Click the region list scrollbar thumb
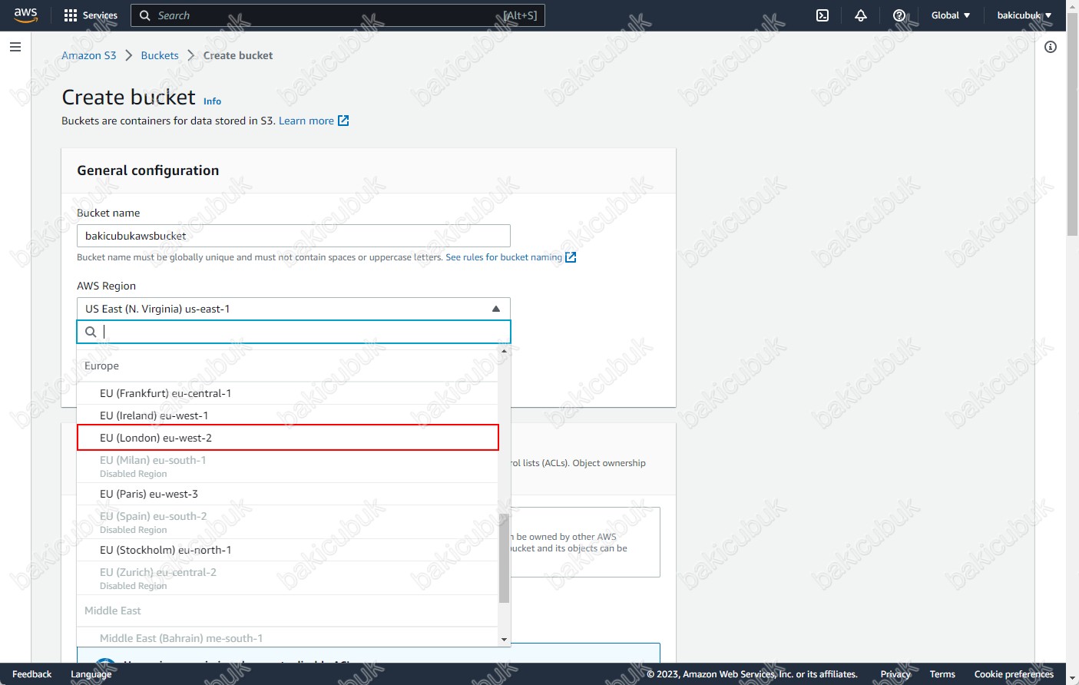Screen dimensions: 1079x685 504,558
